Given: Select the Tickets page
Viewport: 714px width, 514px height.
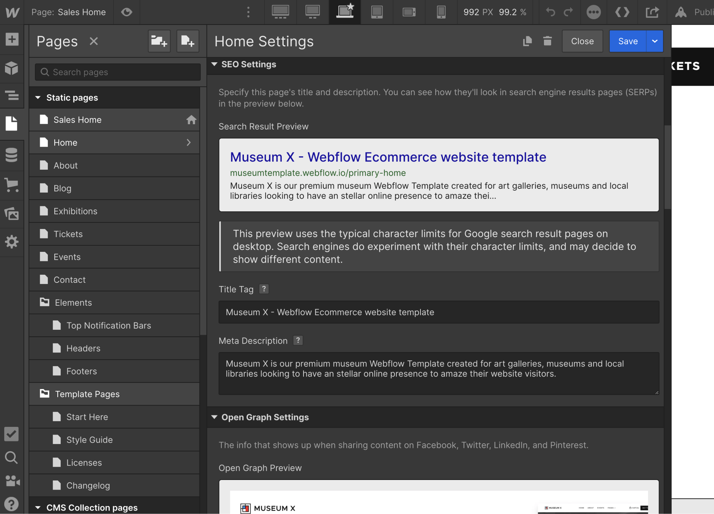Looking at the screenshot, I should tap(114, 234).
